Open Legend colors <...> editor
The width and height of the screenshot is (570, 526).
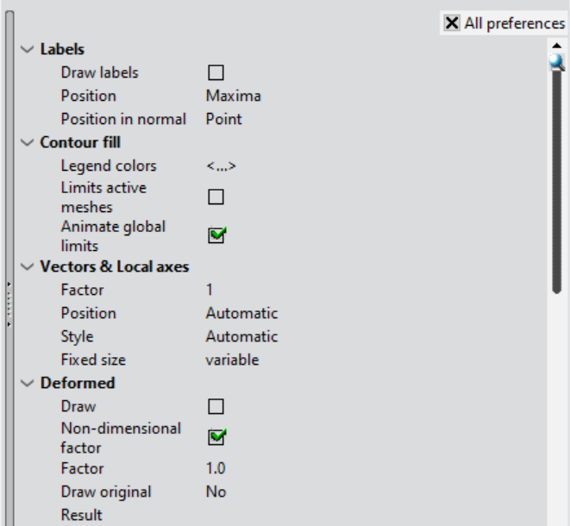(221, 166)
